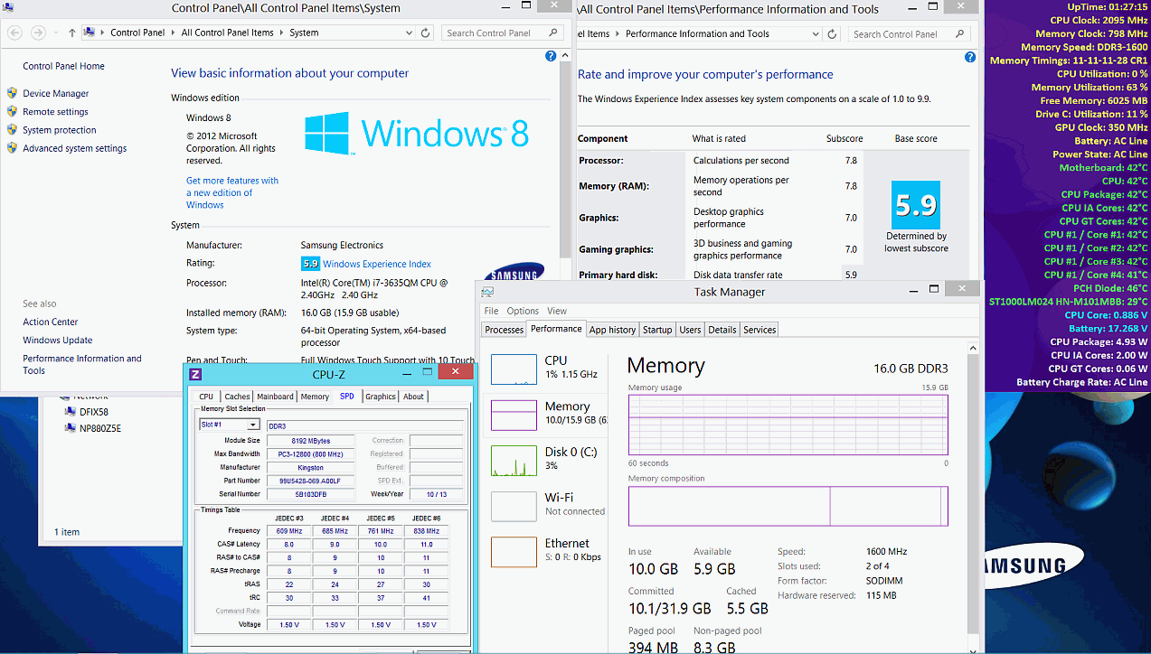Viewport: 1151px width, 654px height.
Task: Select CPU graph in Task Manager sidebar
Action: click(x=514, y=369)
